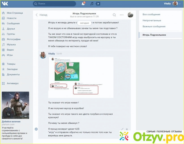Switch to Важные сообщения filter
This screenshot has width=184, height=144.
[x=154, y=26]
